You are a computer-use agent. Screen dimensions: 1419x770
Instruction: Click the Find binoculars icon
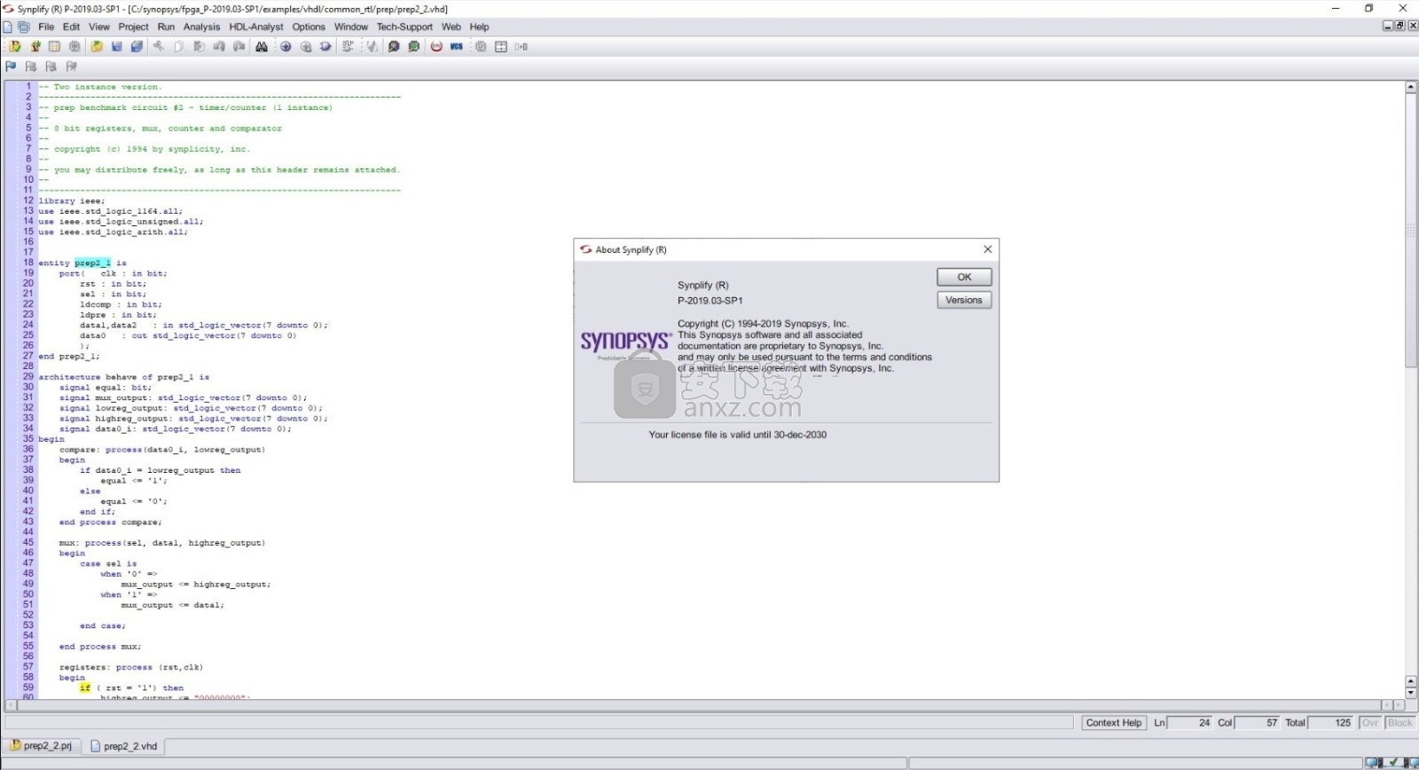(262, 47)
